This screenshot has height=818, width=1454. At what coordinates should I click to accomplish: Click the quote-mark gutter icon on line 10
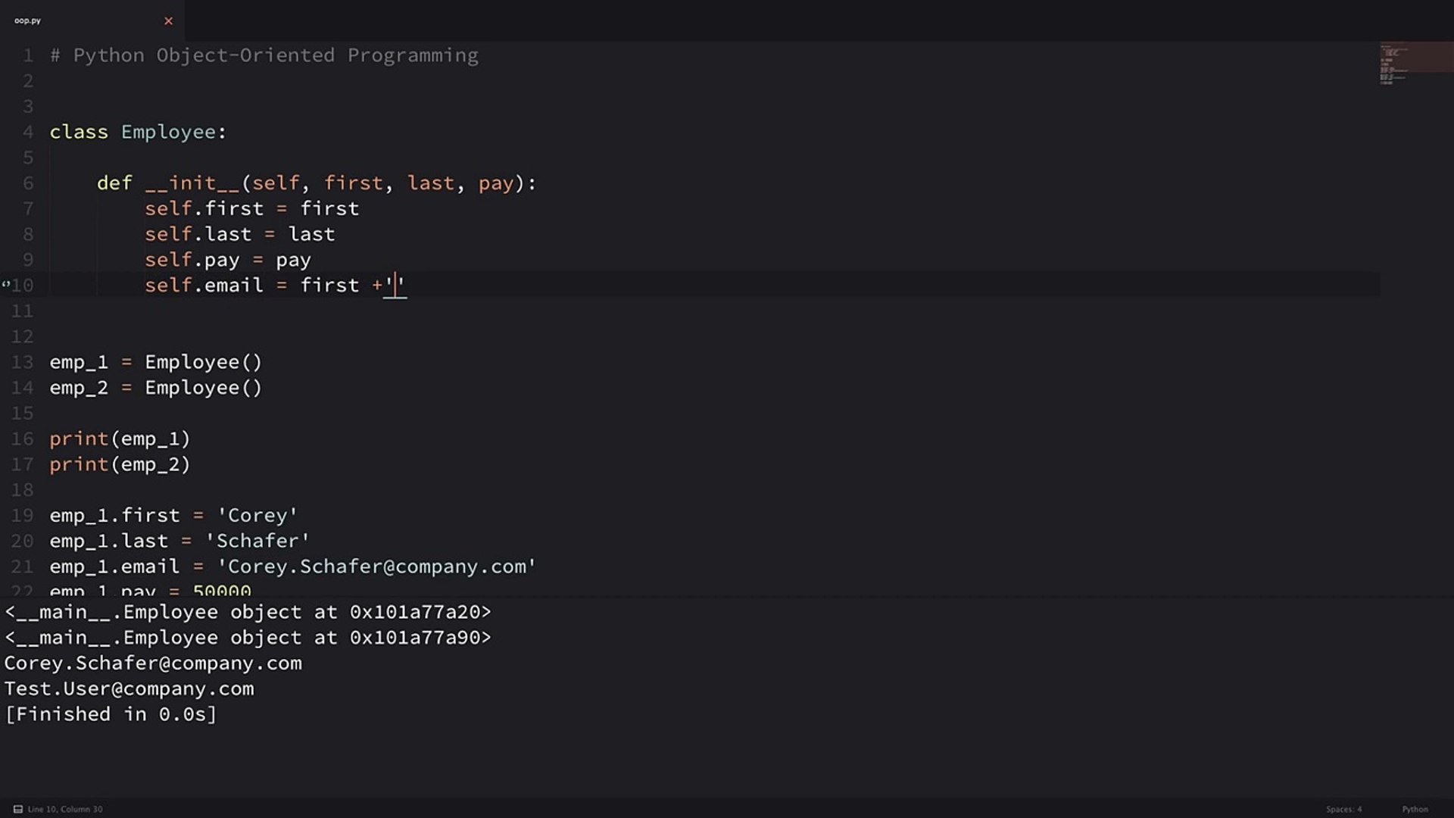point(6,285)
